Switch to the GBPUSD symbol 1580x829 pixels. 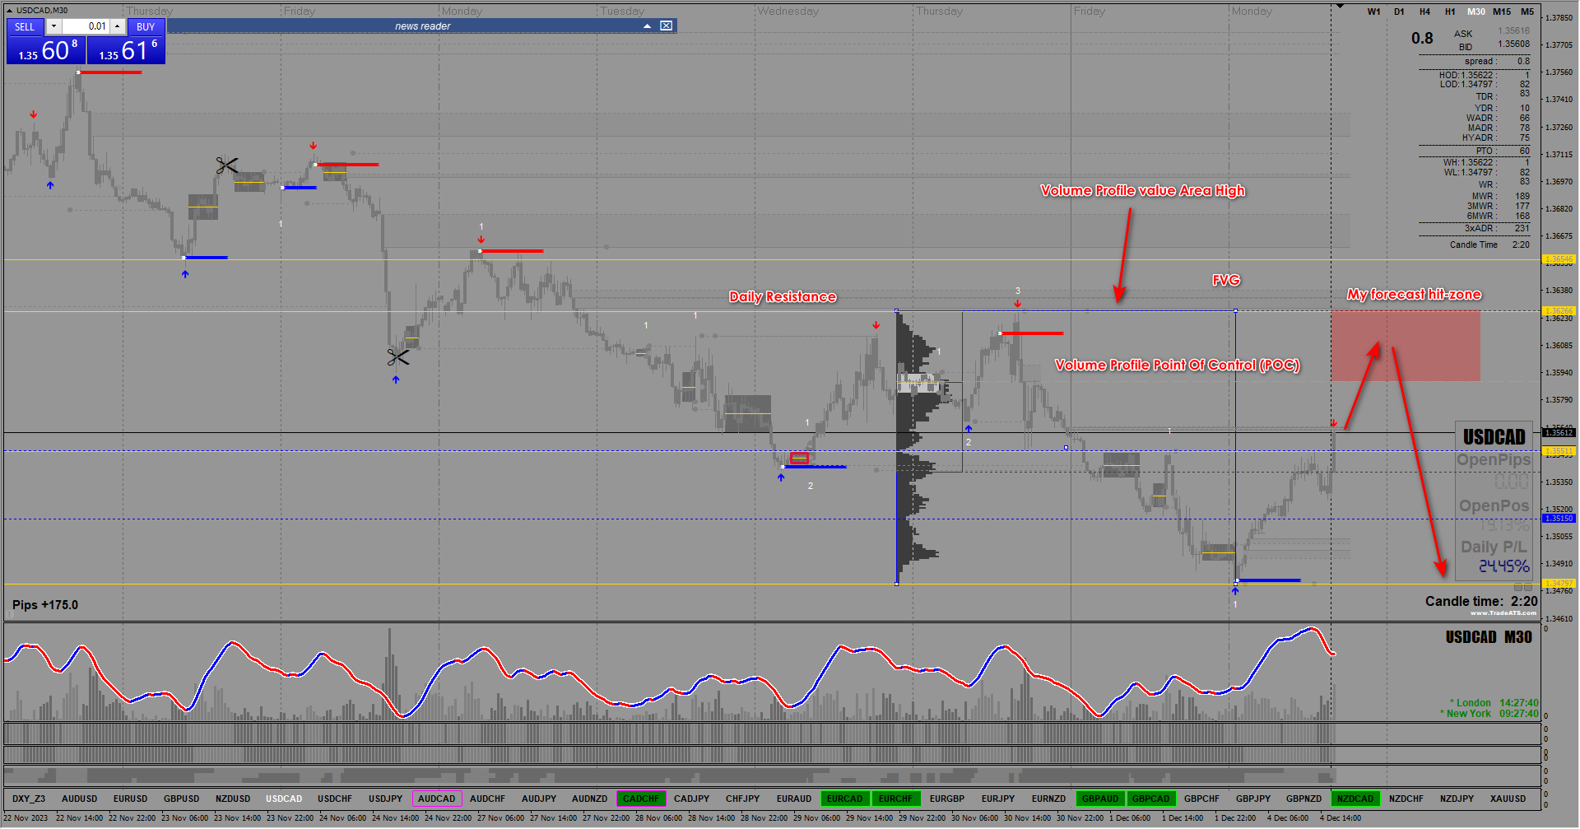click(x=182, y=799)
